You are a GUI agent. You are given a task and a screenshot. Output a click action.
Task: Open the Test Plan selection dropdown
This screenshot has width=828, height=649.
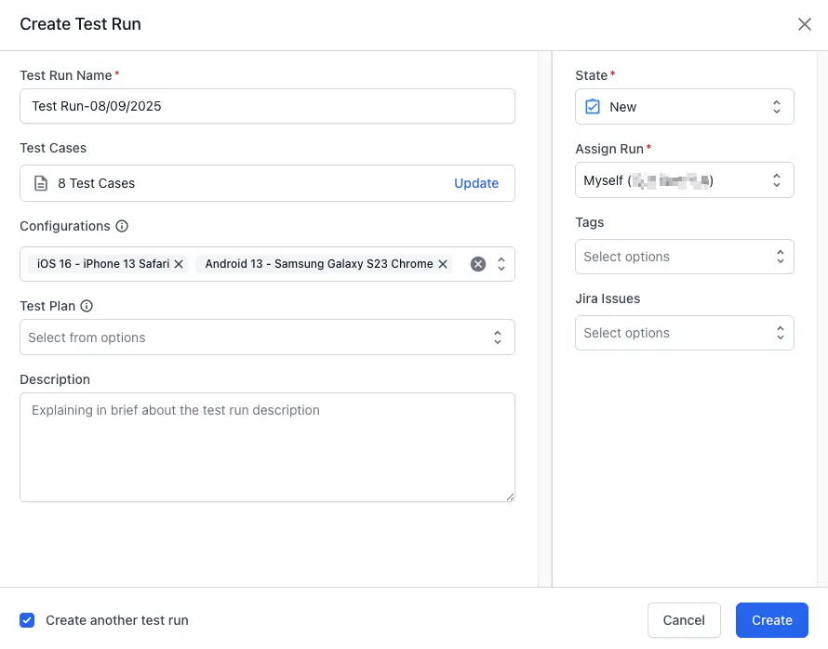(498, 337)
